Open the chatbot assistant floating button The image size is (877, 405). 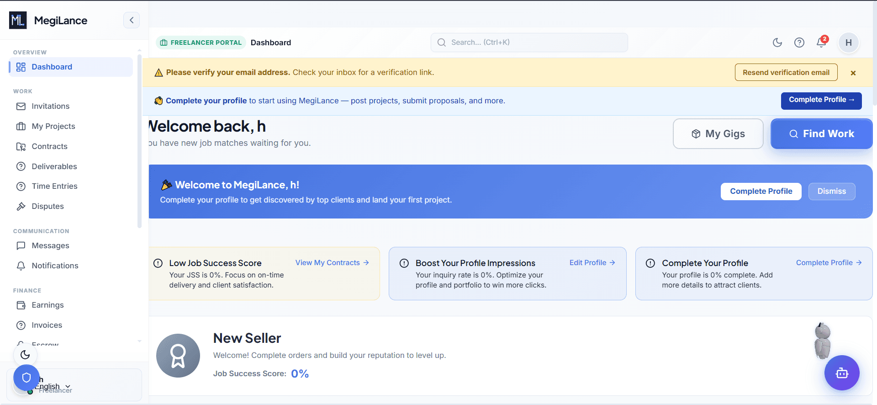842,373
